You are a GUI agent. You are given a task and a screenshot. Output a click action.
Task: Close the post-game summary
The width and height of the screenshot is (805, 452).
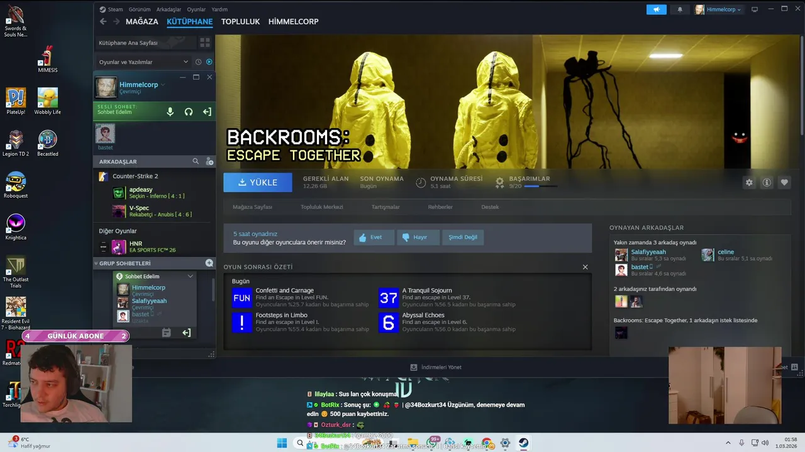pos(585,267)
